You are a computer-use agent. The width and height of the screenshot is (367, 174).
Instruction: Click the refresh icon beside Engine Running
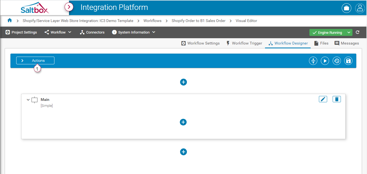click(x=358, y=32)
